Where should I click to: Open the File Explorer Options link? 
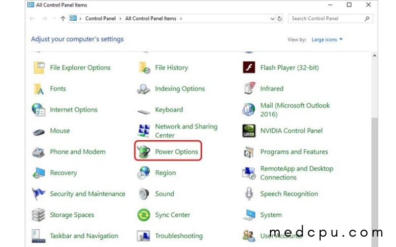click(x=80, y=68)
